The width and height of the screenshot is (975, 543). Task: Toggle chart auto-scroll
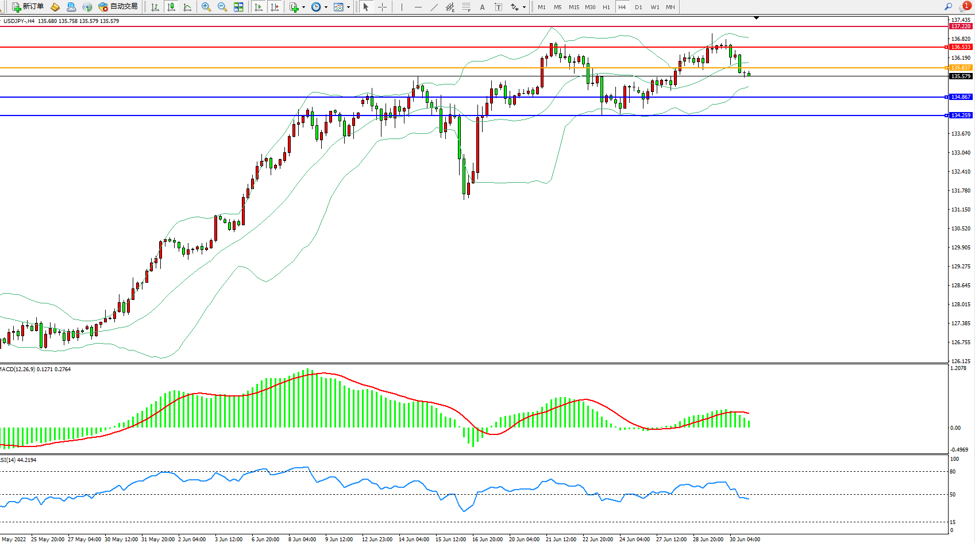259,7
